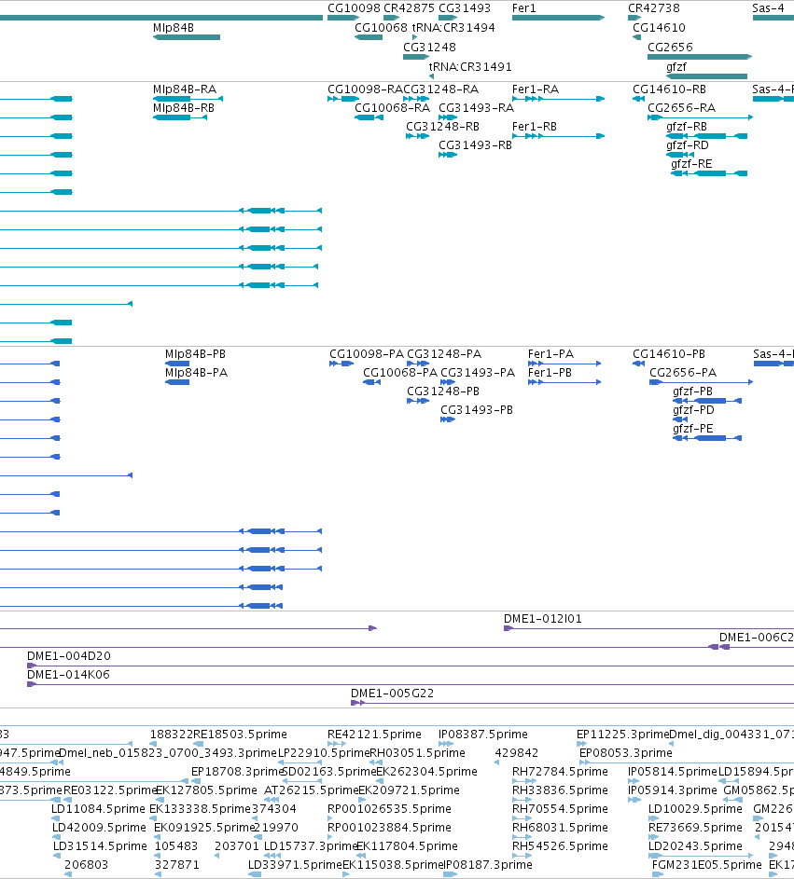
Task: Select the CG10068-RA transcript
Action: point(369,117)
